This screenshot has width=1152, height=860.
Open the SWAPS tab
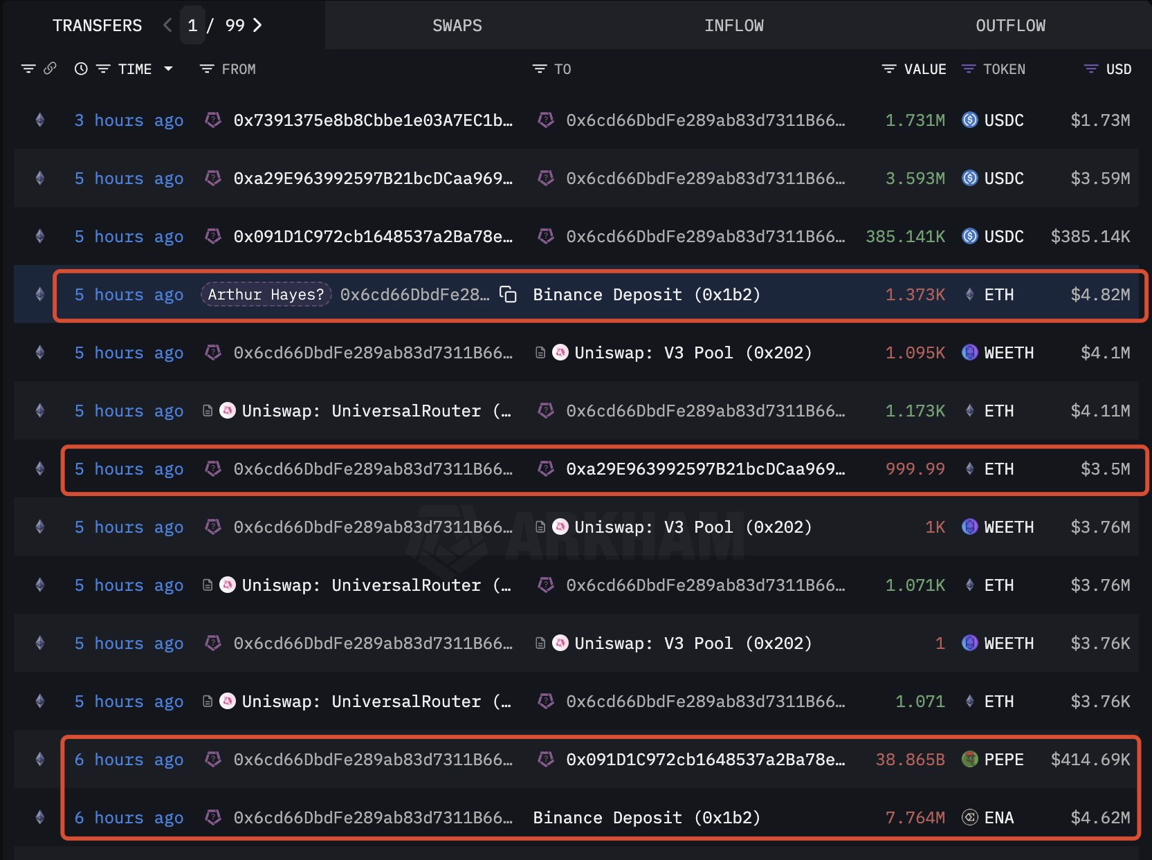tap(457, 26)
